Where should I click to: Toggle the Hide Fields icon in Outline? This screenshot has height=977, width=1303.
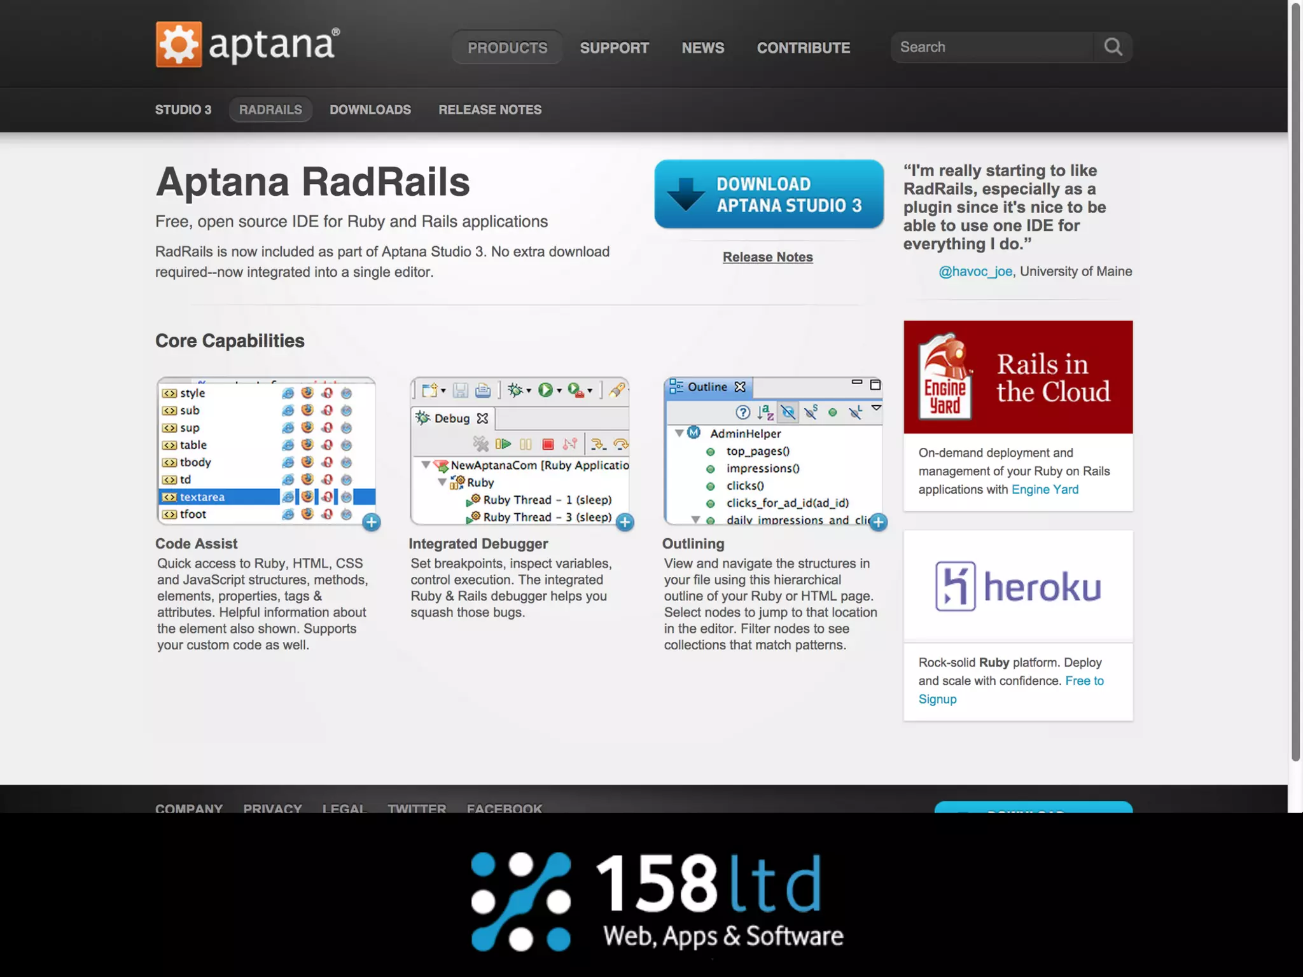tap(788, 412)
